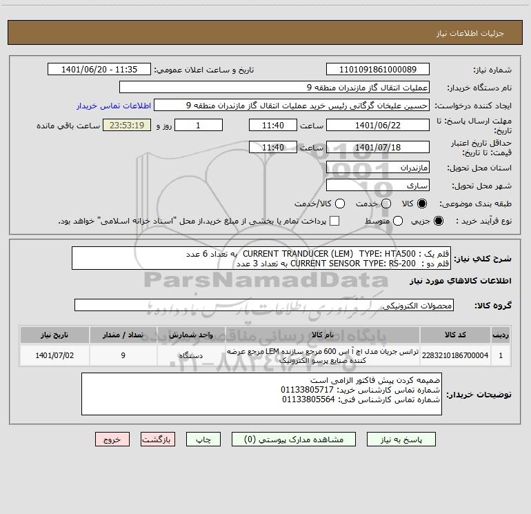Viewport: 531px width, 514px height.
Task: Select the کالا radio button
Action: click(422, 204)
